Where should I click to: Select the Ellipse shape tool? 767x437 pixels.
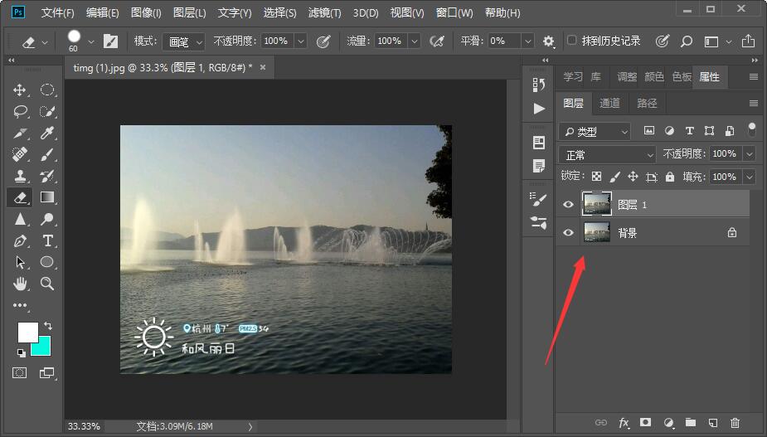point(47,262)
